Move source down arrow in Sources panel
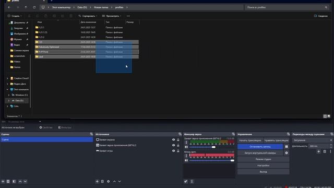The width and height of the screenshot is (334, 188). tap(120, 181)
